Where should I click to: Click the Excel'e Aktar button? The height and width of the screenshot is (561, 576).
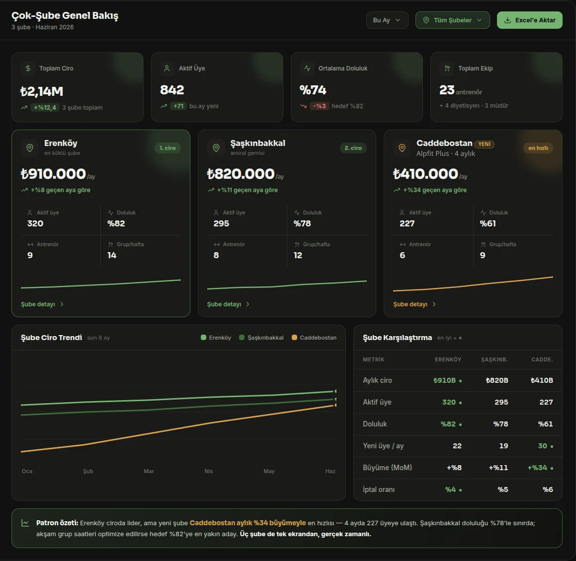(x=529, y=20)
